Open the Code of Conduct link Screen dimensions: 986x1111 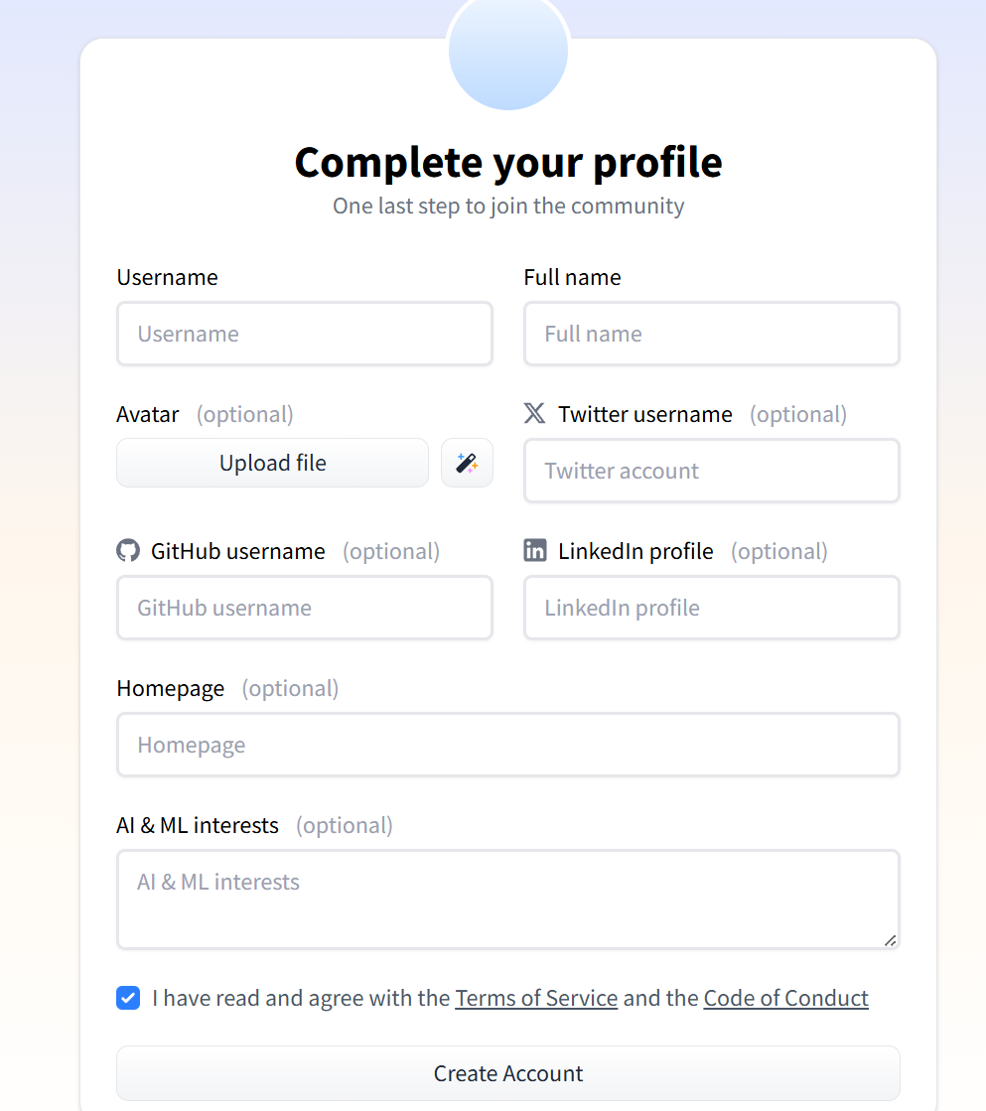785,998
